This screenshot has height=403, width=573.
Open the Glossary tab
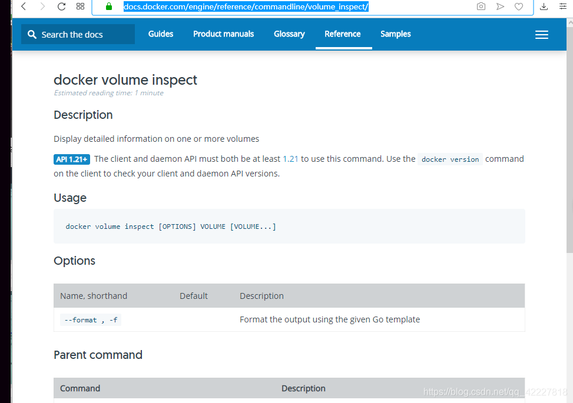click(289, 34)
